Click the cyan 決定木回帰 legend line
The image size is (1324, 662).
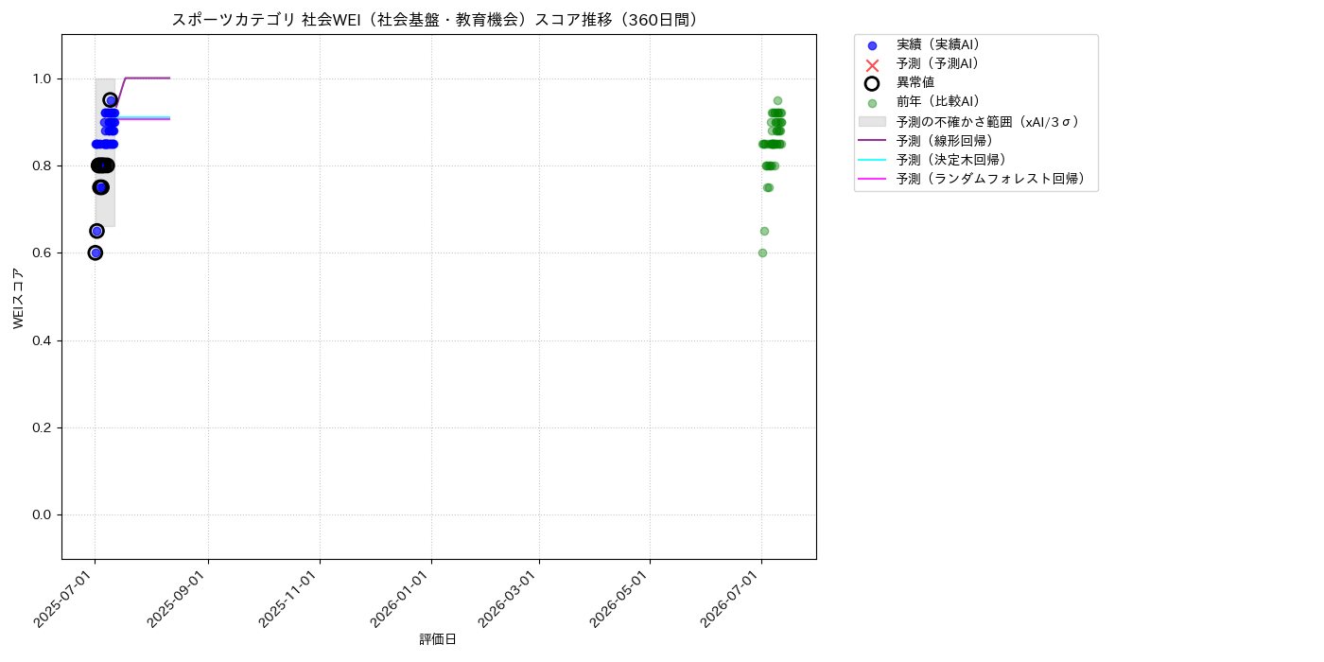pyautogui.click(x=872, y=159)
